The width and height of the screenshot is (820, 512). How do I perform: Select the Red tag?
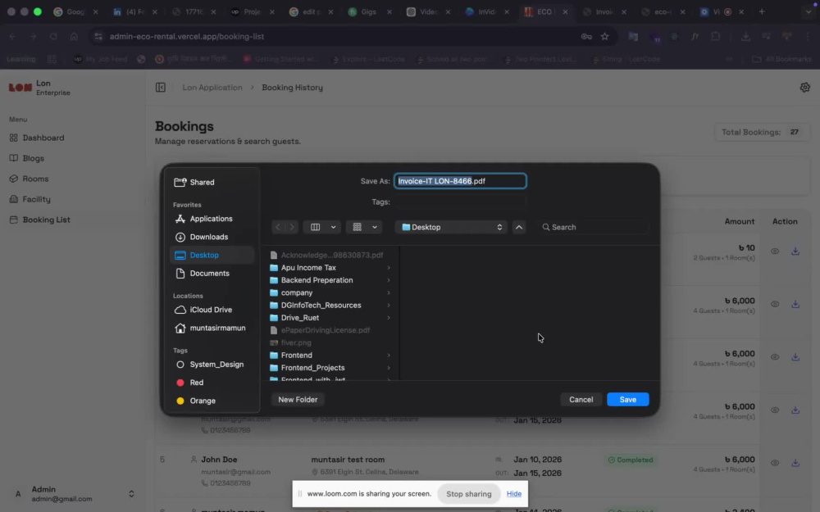point(212,383)
